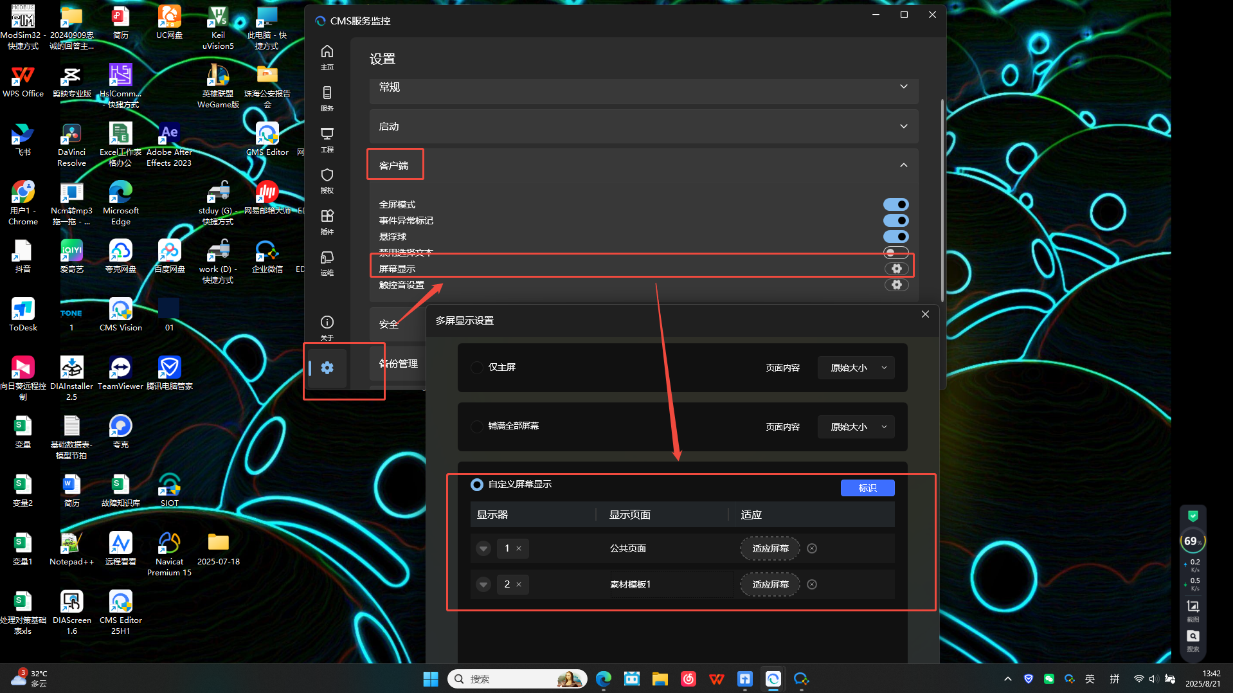
Task: Disable the 悬浮球 switch
Action: tap(896, 237)
